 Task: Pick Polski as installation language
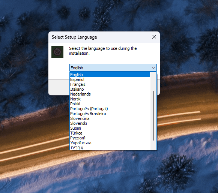[x=110, y=104]
